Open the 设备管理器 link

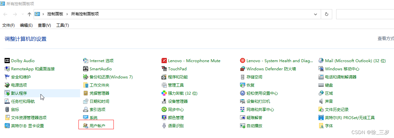point(178,101)
